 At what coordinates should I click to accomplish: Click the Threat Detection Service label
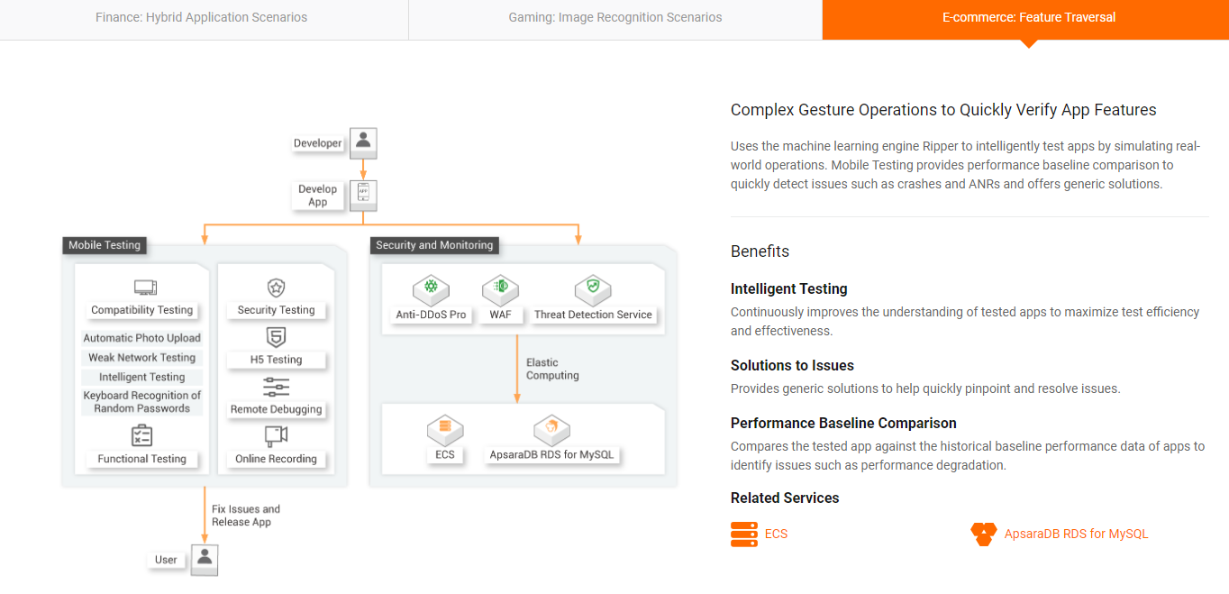point(593,315)
